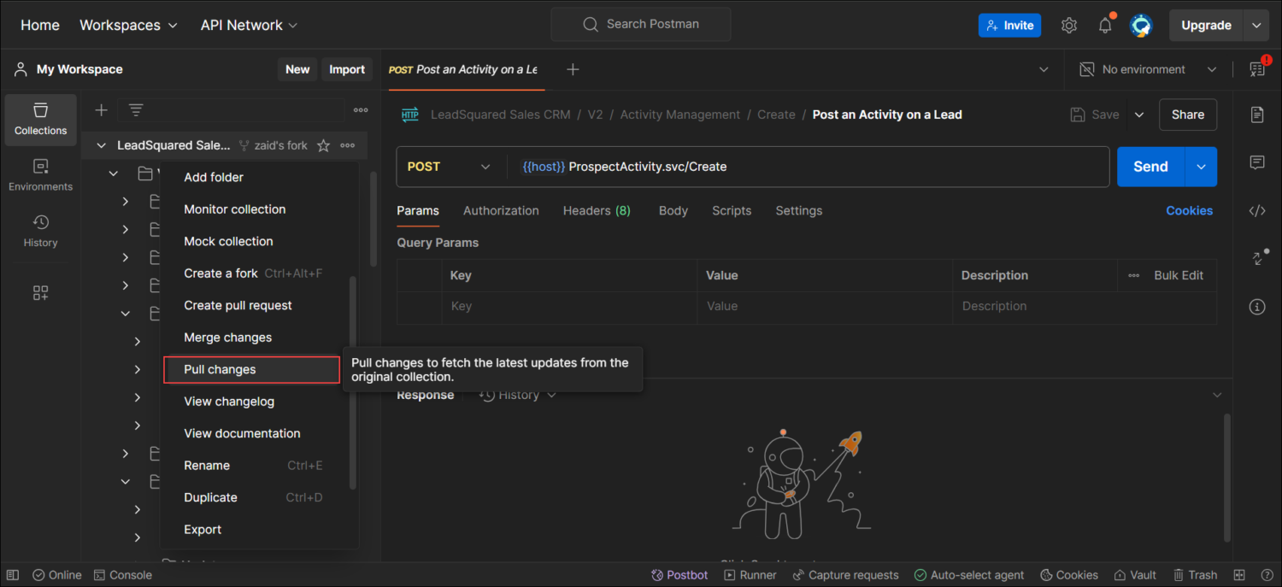Open the Runner from the status bar
This screenshot has height=587, width=1282.
[750, 574]
